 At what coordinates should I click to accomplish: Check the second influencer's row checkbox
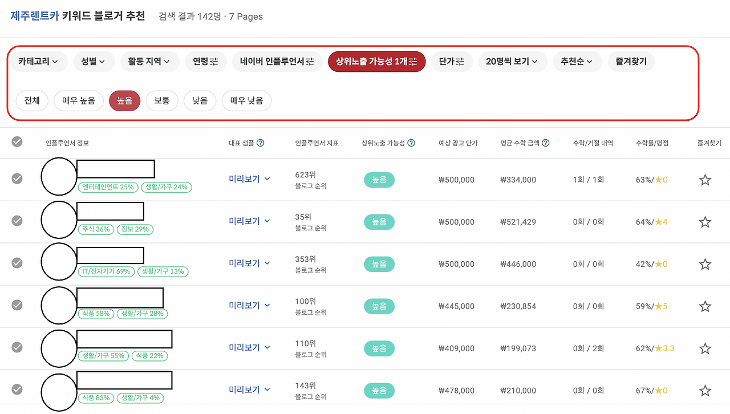tap(17, 221)
